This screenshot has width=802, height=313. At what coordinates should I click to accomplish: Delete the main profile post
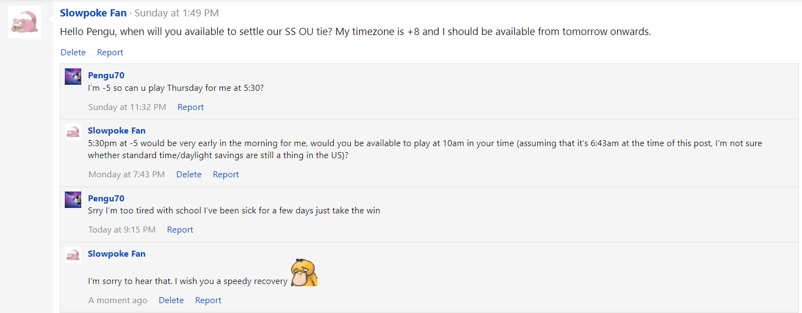click(x=73, y=53)
